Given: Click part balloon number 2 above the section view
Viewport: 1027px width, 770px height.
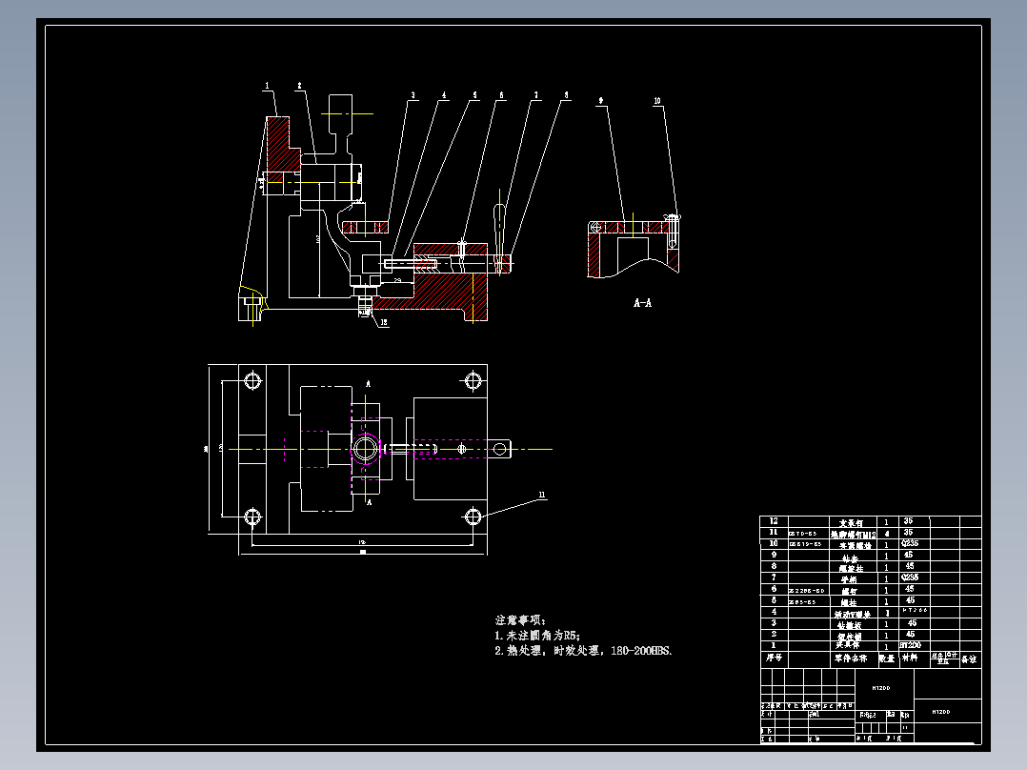Looking at the screenshot, I should [299, 86].
